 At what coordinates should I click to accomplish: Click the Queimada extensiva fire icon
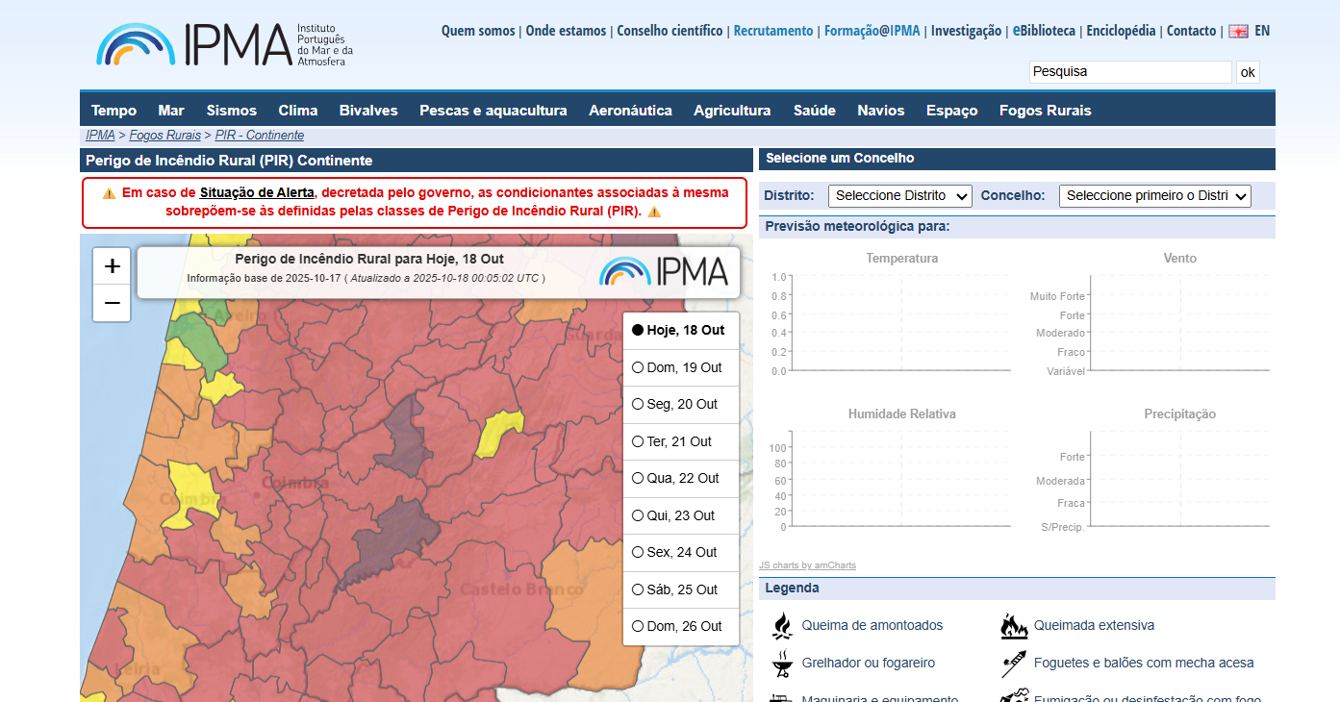tap(1014, 626)
